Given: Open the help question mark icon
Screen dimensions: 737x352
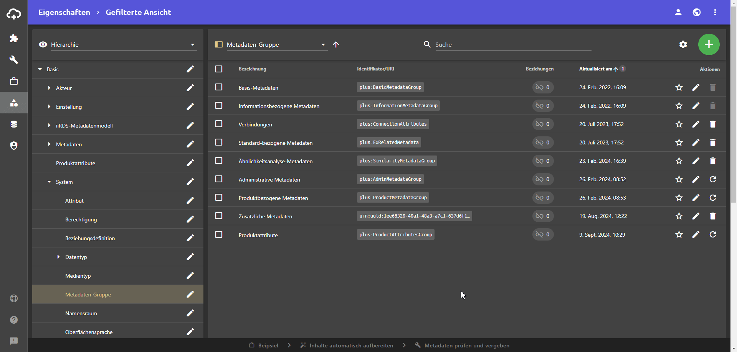Looking at the screenshot, I should click(14, 320).
